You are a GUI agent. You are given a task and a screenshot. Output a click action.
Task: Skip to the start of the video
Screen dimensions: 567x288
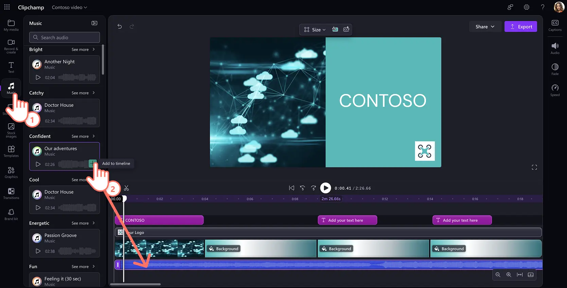click(291, 188)
